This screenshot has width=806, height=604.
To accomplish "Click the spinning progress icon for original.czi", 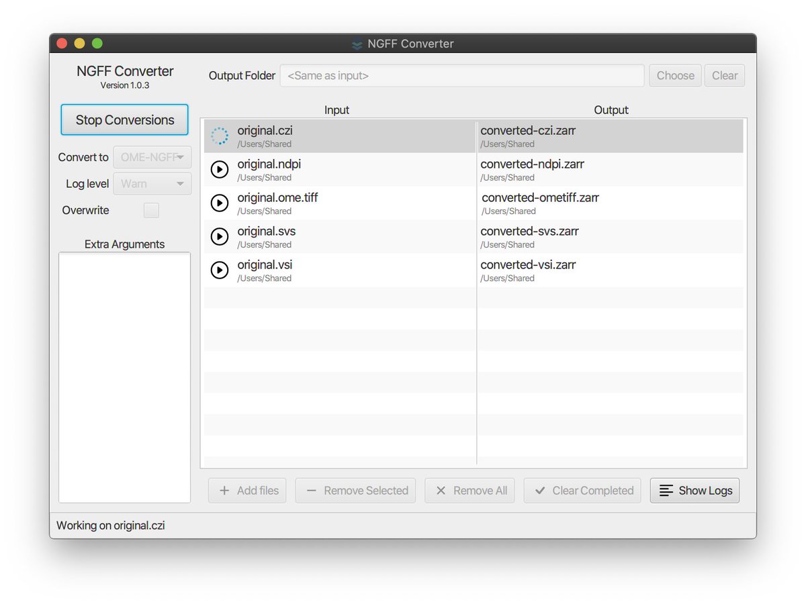I will point(220,136).
